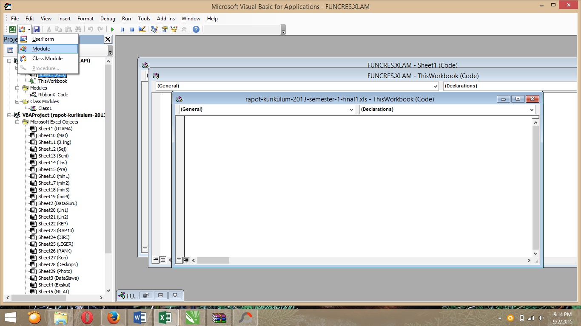Open the Tools menu
The image size is (581, 326).
[144, 19]
